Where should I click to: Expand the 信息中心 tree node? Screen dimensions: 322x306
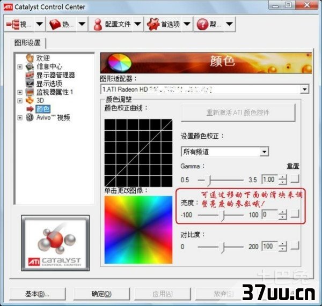click(x=20, y=66)
